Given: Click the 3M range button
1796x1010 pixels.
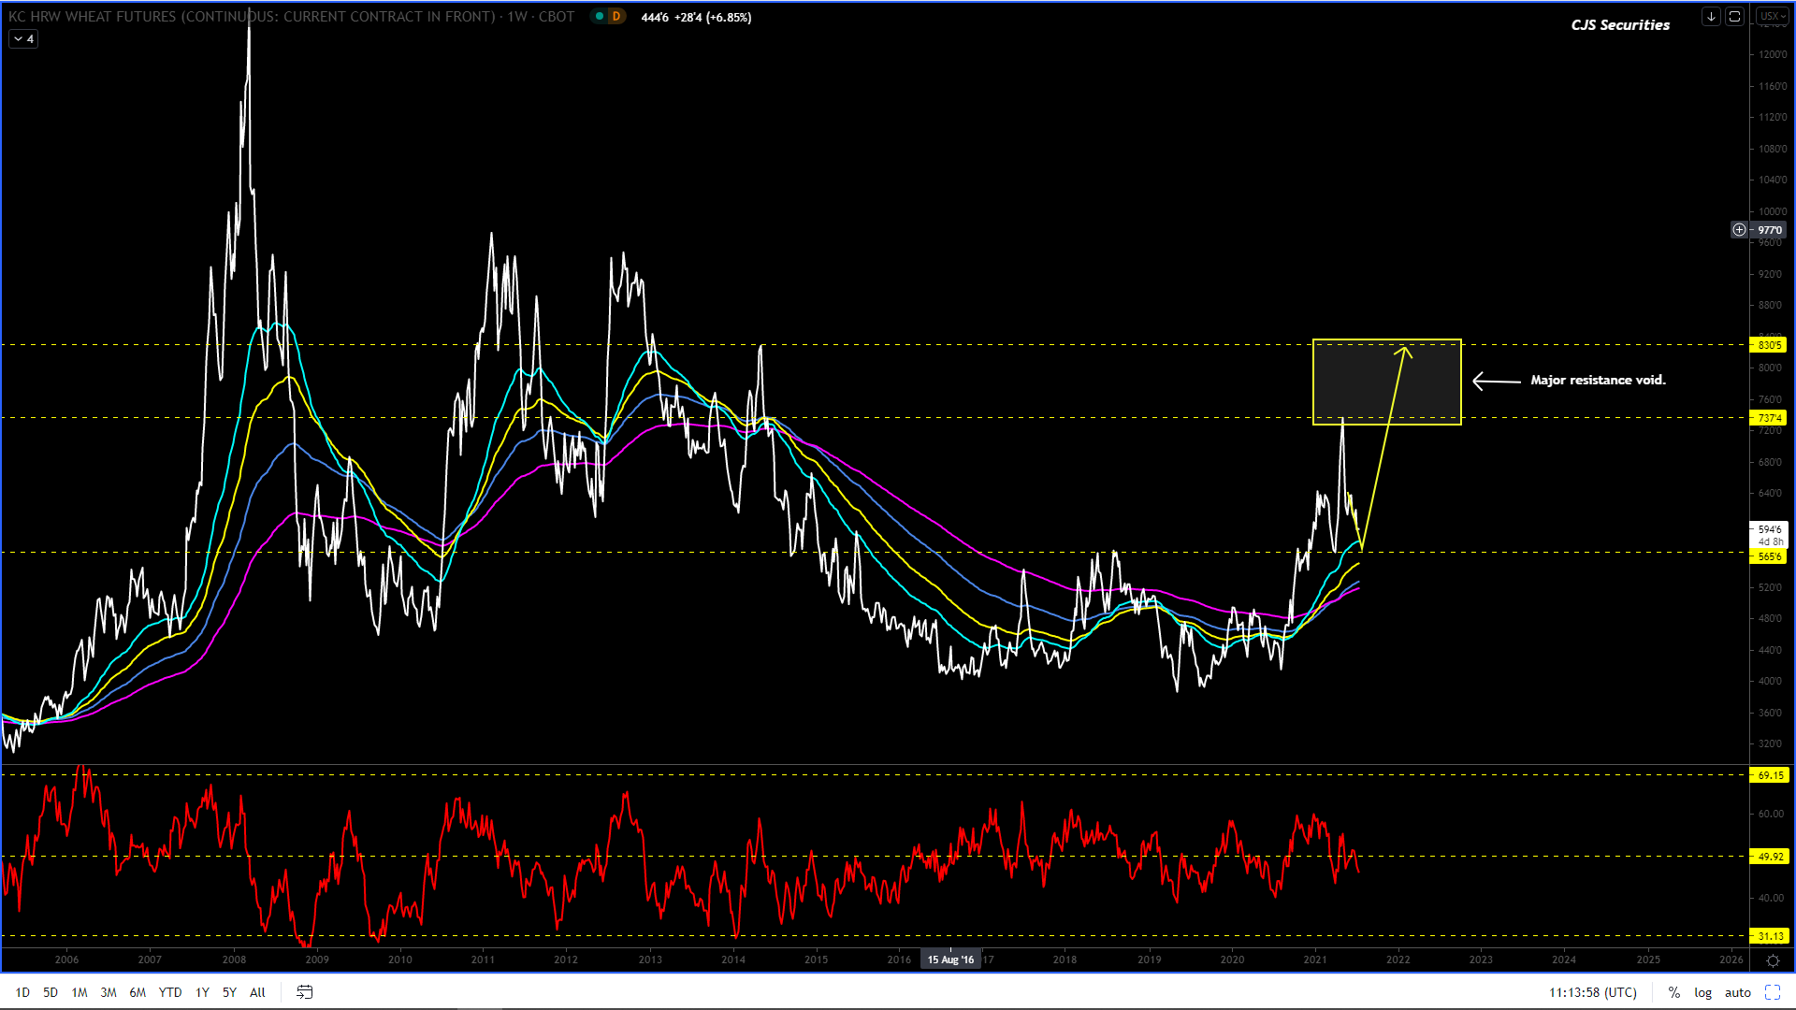Looking at the screenshot, I should 109,992.
